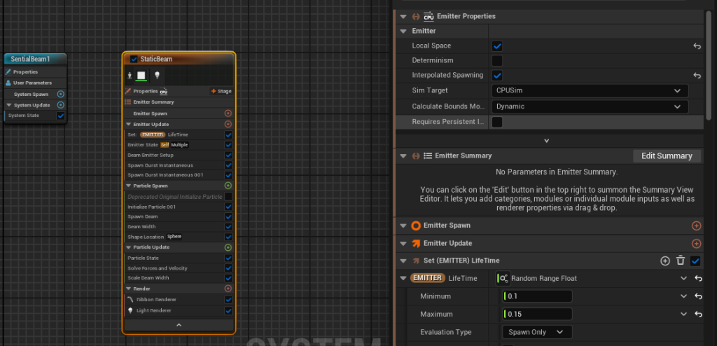
Task: Uncheck Local Space in Emitter properties
Action: click(x=497, y=46)
